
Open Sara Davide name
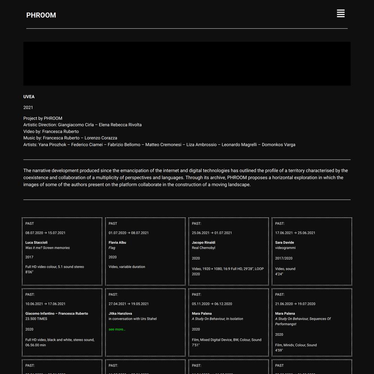coord(285,242)
